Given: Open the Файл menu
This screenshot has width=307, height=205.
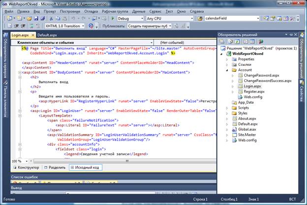Looking at the screenshot, I should [x=9, y=11].
